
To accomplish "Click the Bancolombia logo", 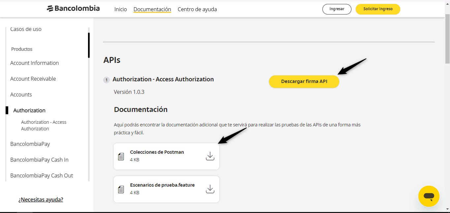I will coord(73,8).
